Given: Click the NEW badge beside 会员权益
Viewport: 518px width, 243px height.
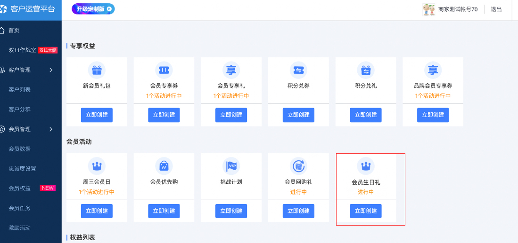Looking at the screenshot, I should point(48,188).
